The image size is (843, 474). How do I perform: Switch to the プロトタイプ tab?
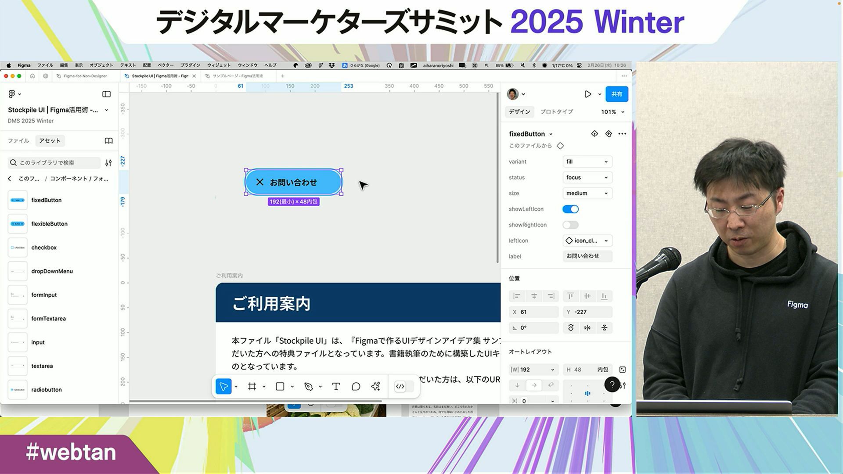click(x=556, y=112)
